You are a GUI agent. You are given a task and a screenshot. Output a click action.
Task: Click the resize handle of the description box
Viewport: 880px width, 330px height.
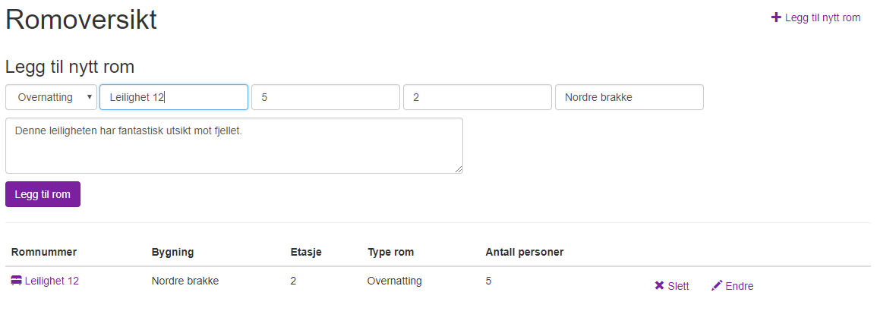(459, 169)
